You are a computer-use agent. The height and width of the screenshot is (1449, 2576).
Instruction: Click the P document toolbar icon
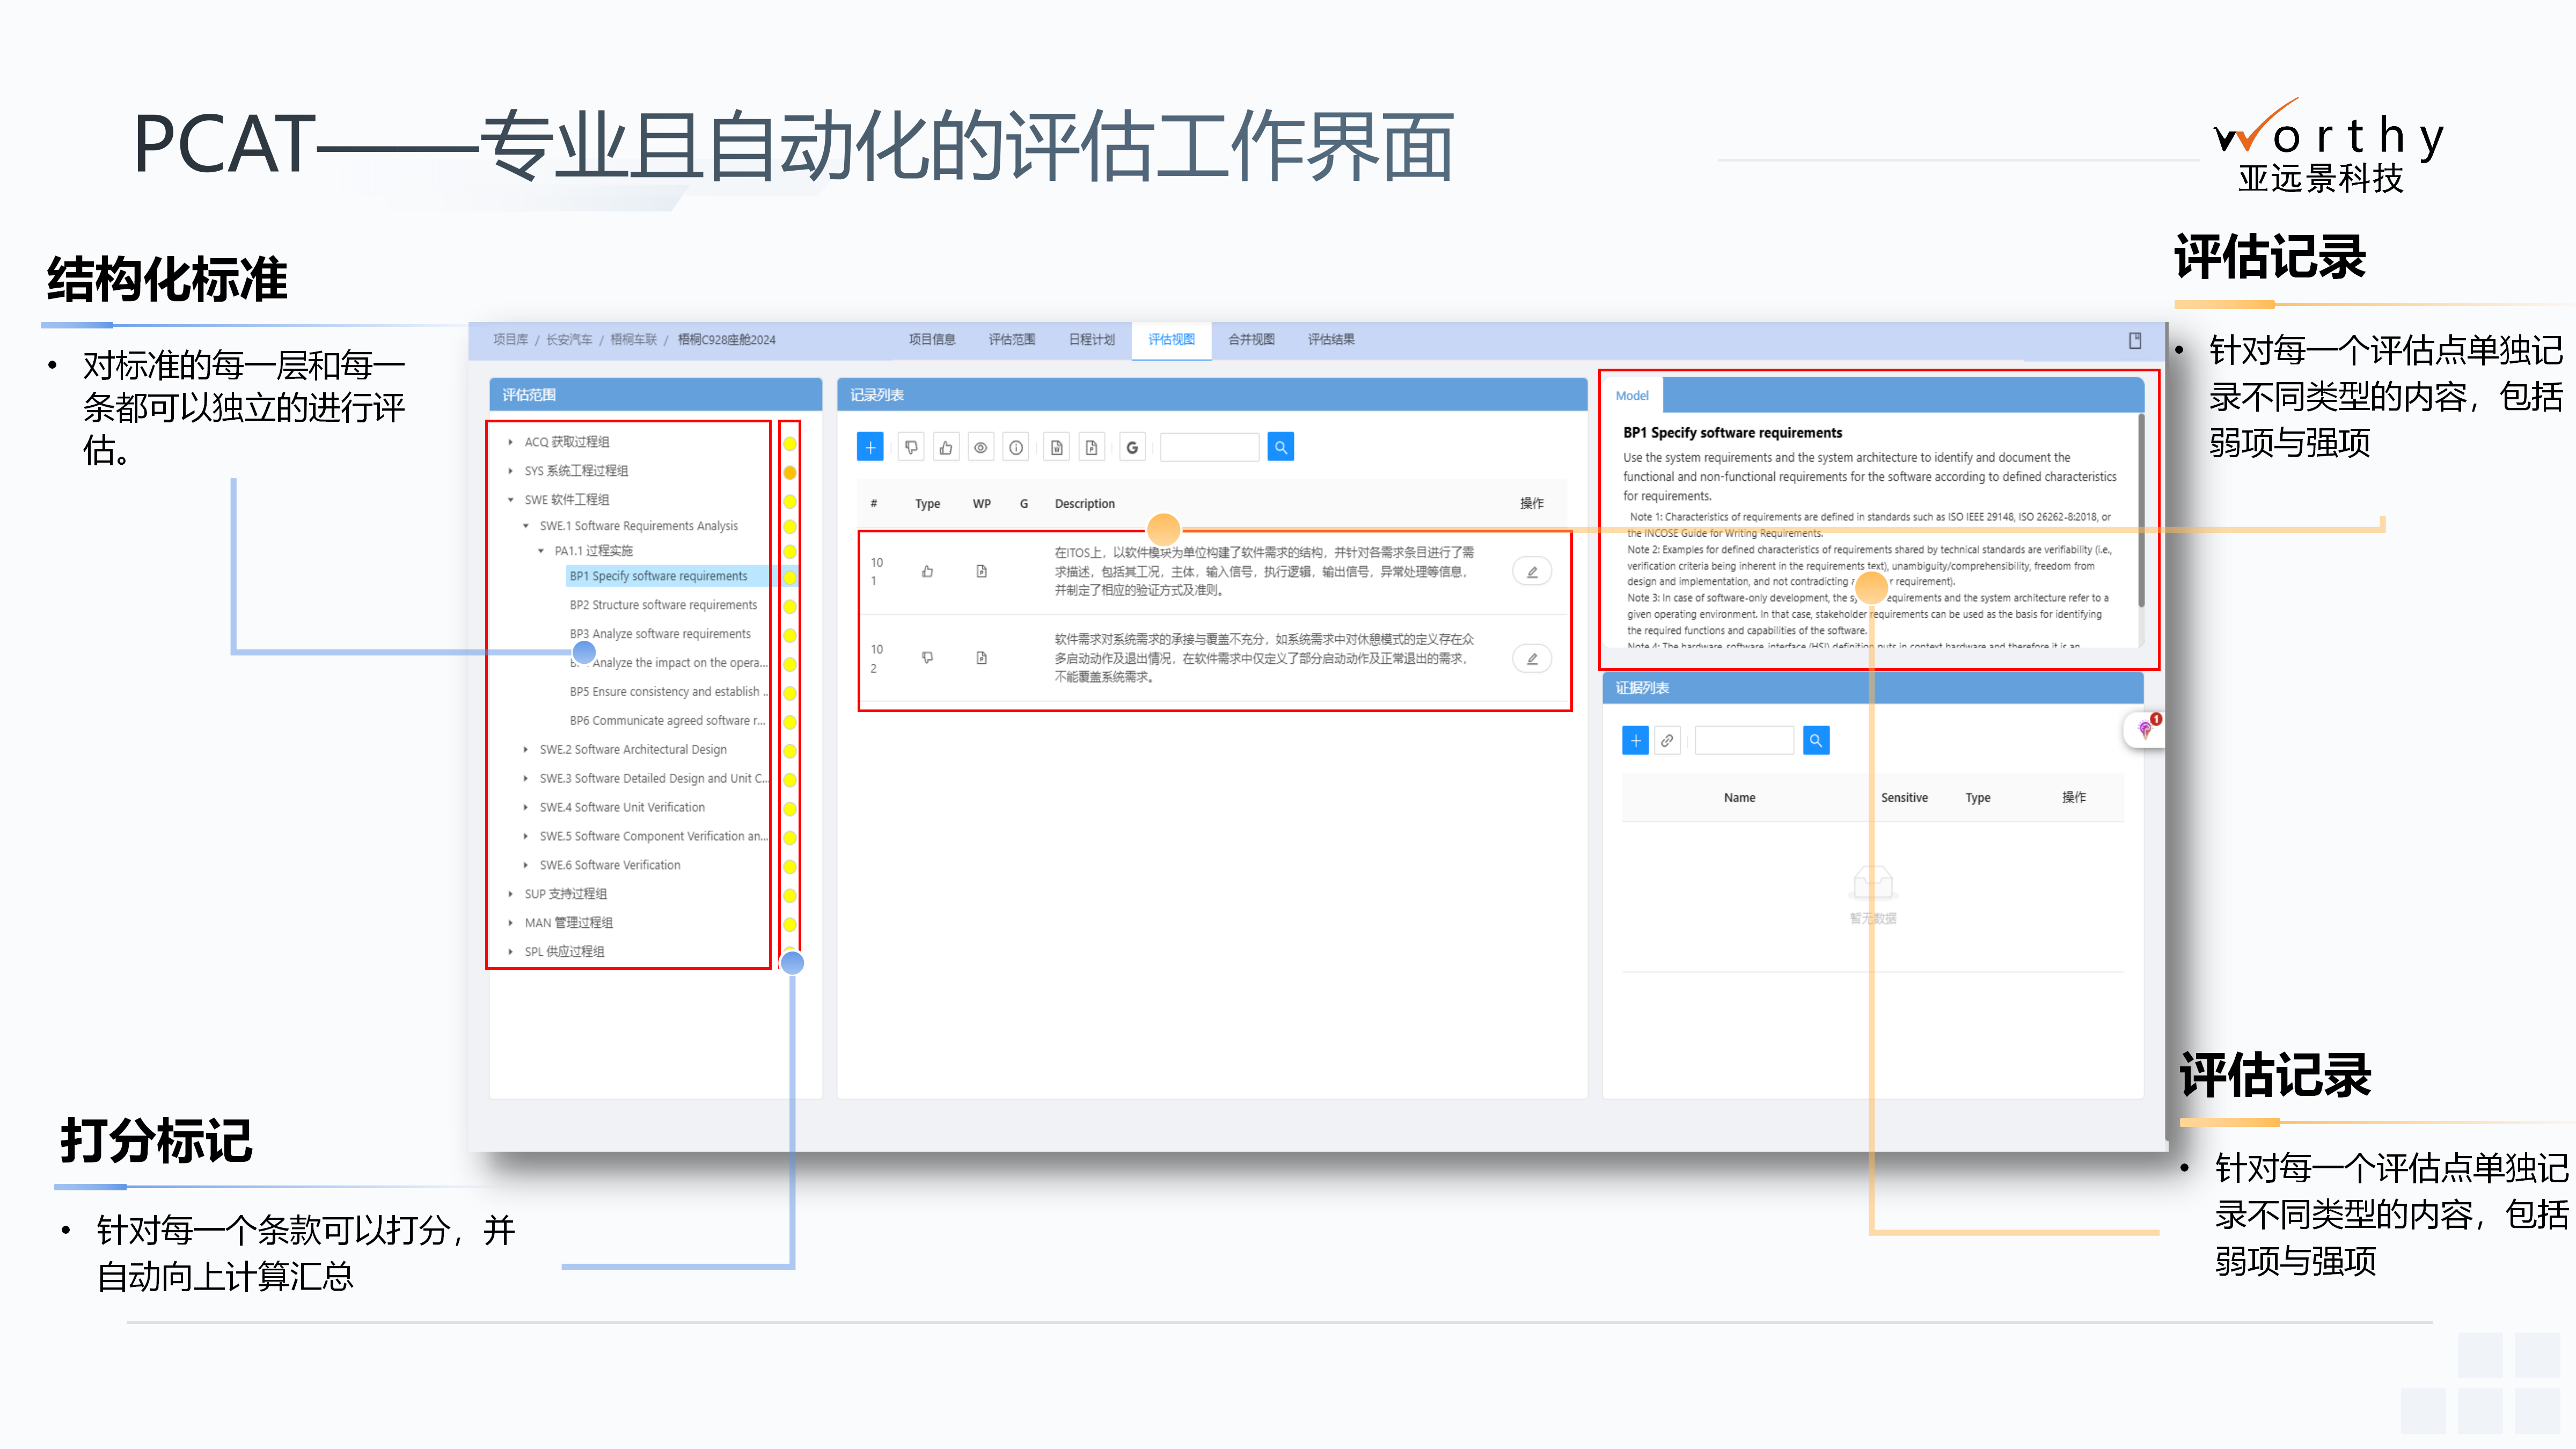click(x=1092, y=447)
